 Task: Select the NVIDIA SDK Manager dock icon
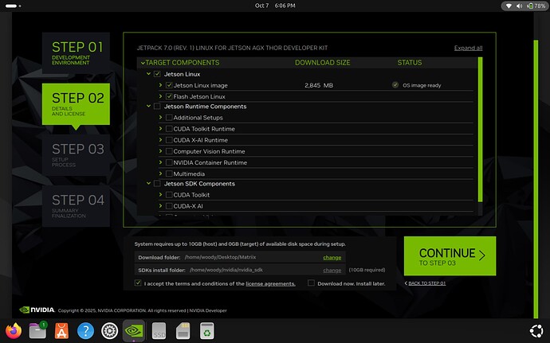point(134,331)
